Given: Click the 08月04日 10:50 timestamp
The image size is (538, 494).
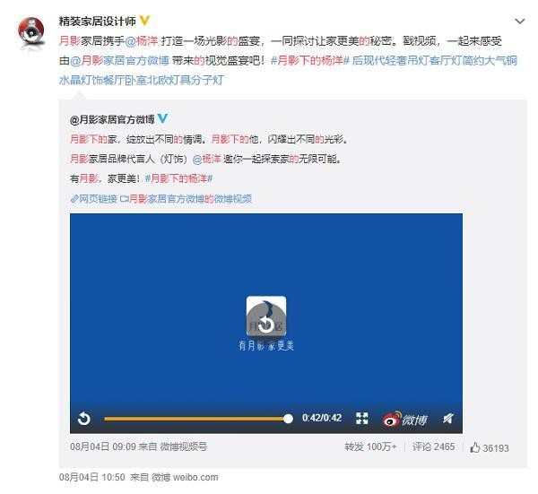Looking at the screenshot, I should 92,477.
